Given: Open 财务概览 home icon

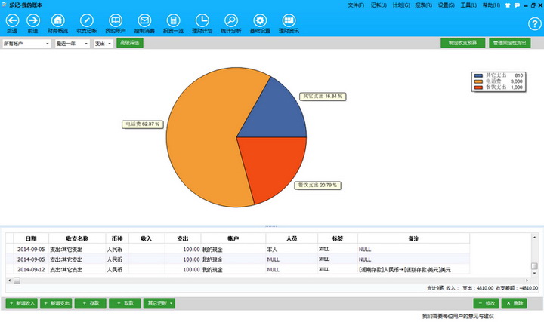Looking at the screenshot, I should (58, 21).
